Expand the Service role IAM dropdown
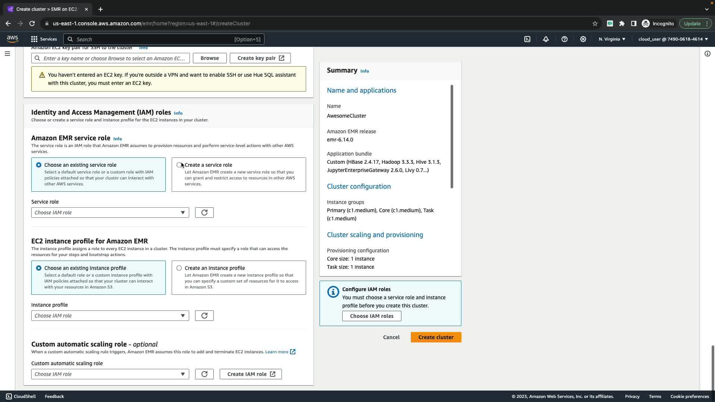The image size is (715, 402). click(x=110, y=213)
